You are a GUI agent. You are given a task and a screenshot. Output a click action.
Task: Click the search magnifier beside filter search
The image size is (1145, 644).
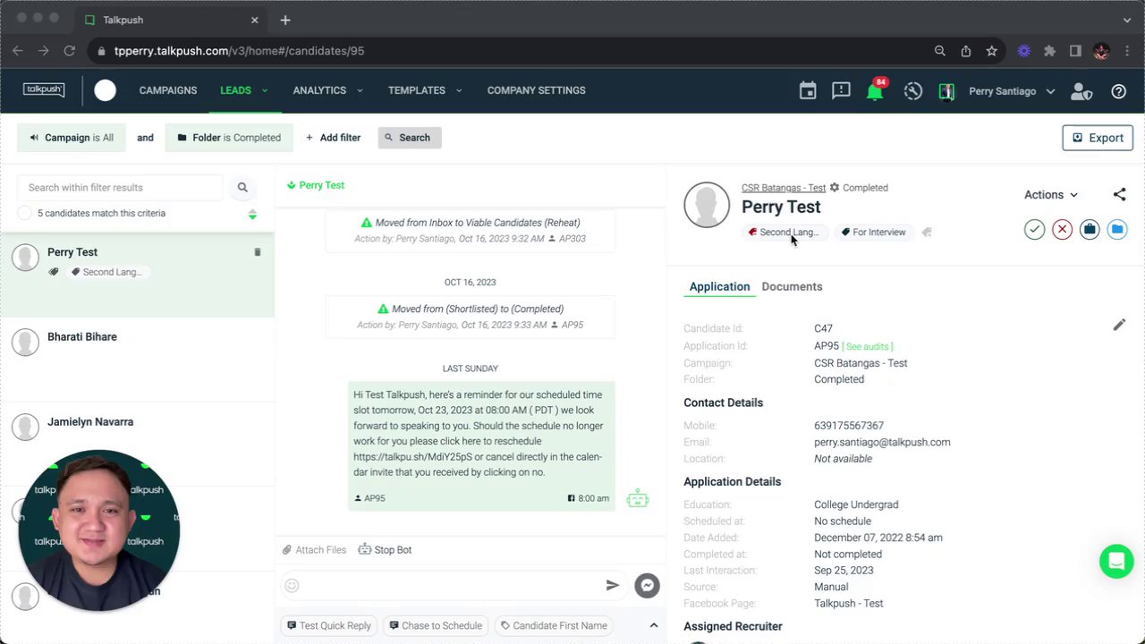(242, 188)
